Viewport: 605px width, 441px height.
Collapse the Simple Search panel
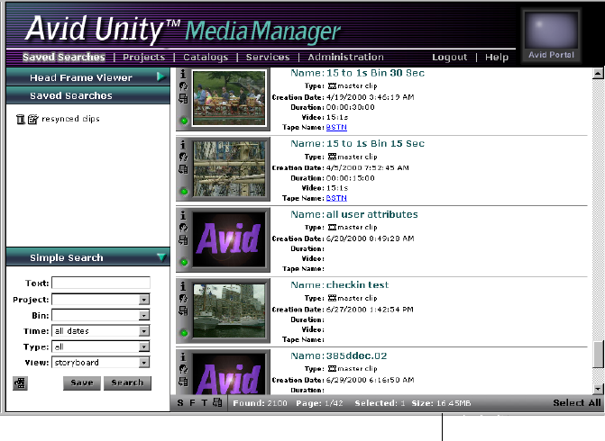[x=161, y=257]
